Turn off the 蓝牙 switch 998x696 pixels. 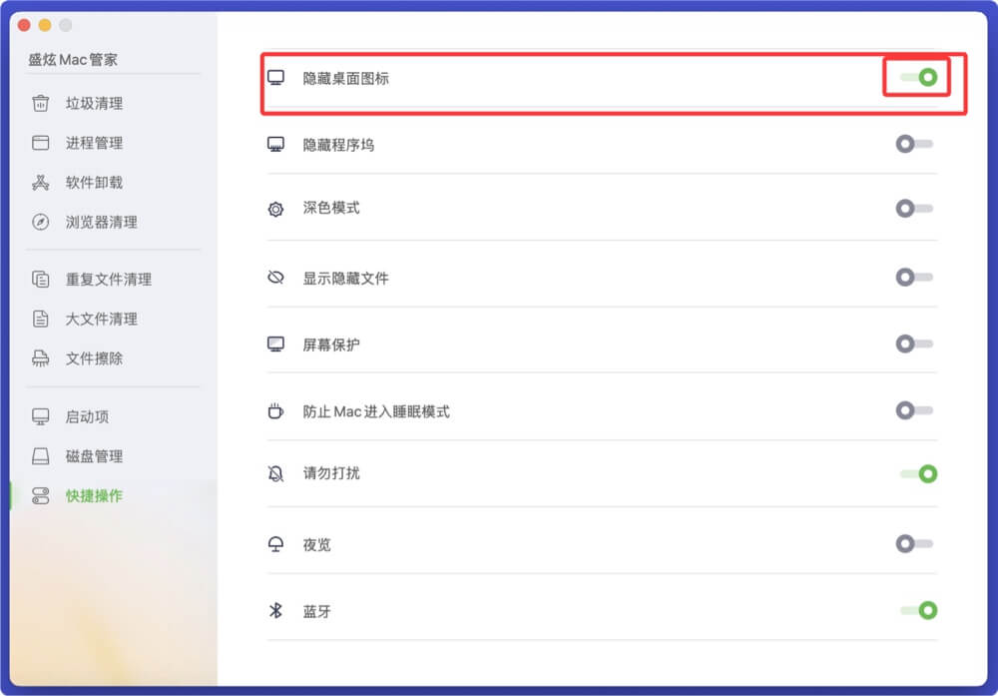tap(915, 611)
